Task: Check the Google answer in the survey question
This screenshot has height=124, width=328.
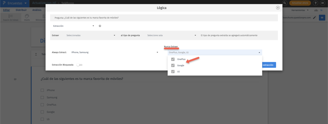Action: click(42, 112)
